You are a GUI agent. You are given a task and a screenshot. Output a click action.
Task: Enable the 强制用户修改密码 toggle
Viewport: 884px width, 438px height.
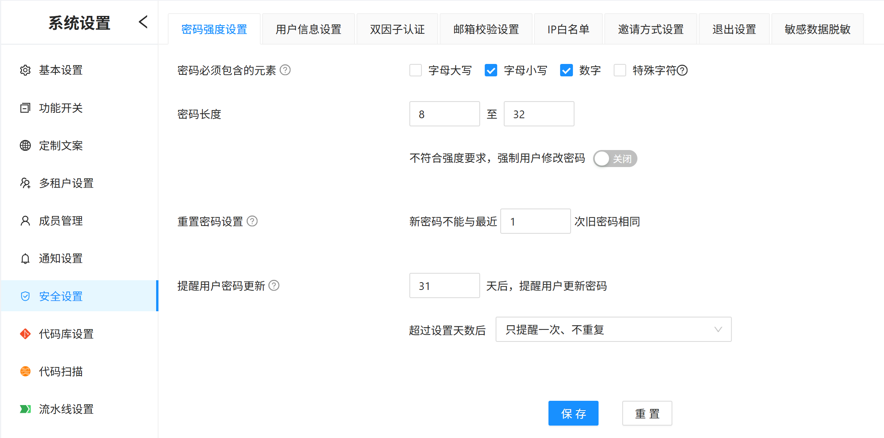tap(615, 159)
